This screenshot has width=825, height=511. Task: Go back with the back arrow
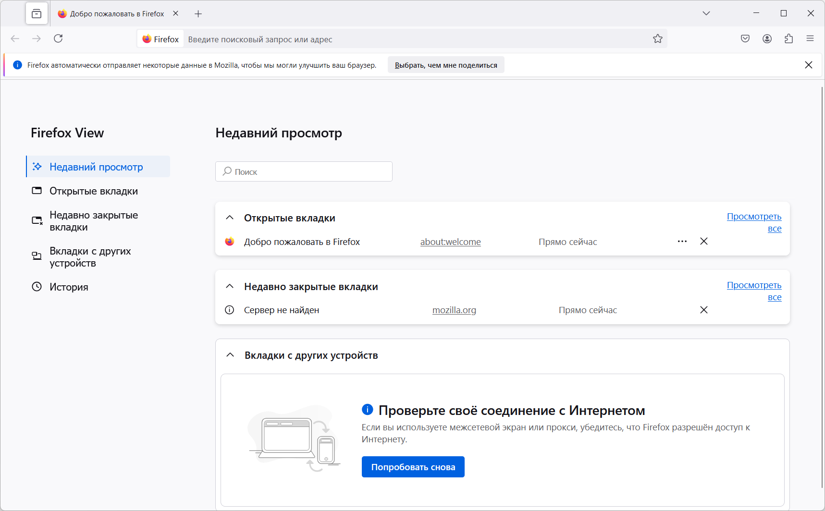pos(15,38)
